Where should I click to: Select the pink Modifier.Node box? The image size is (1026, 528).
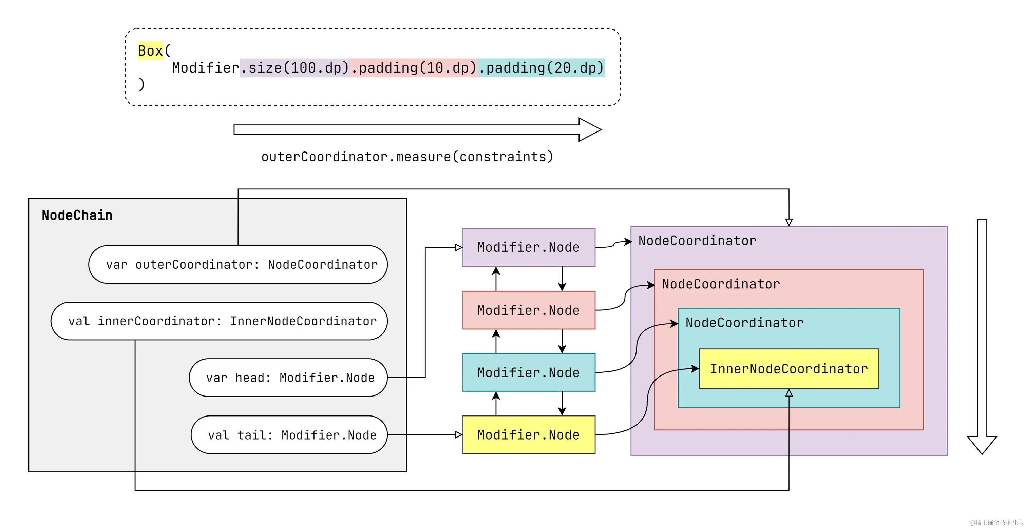pos(529,310)
